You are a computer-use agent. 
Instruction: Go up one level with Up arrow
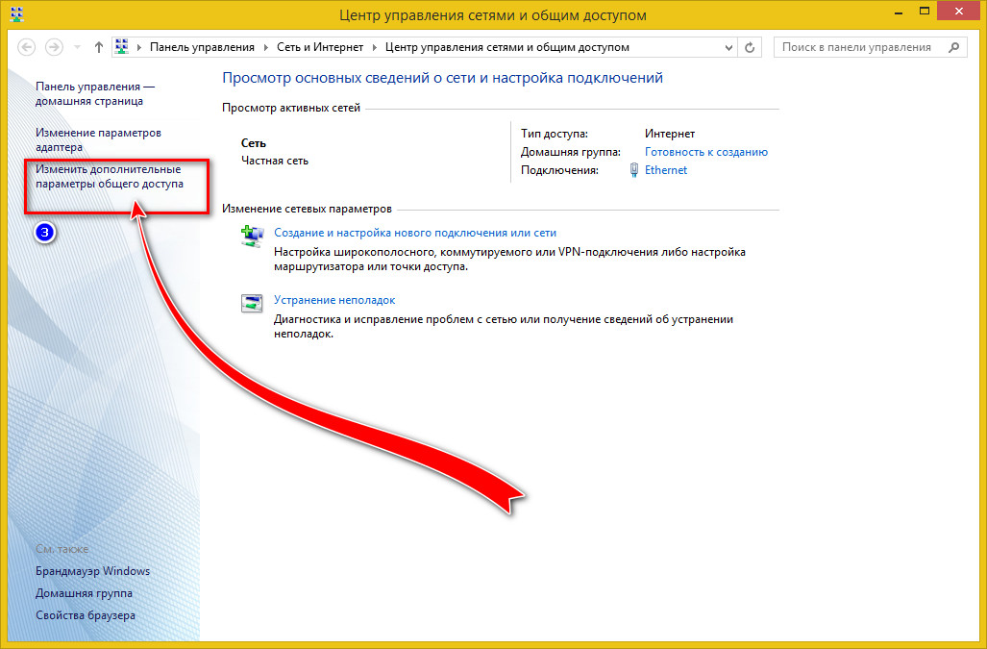99,47
